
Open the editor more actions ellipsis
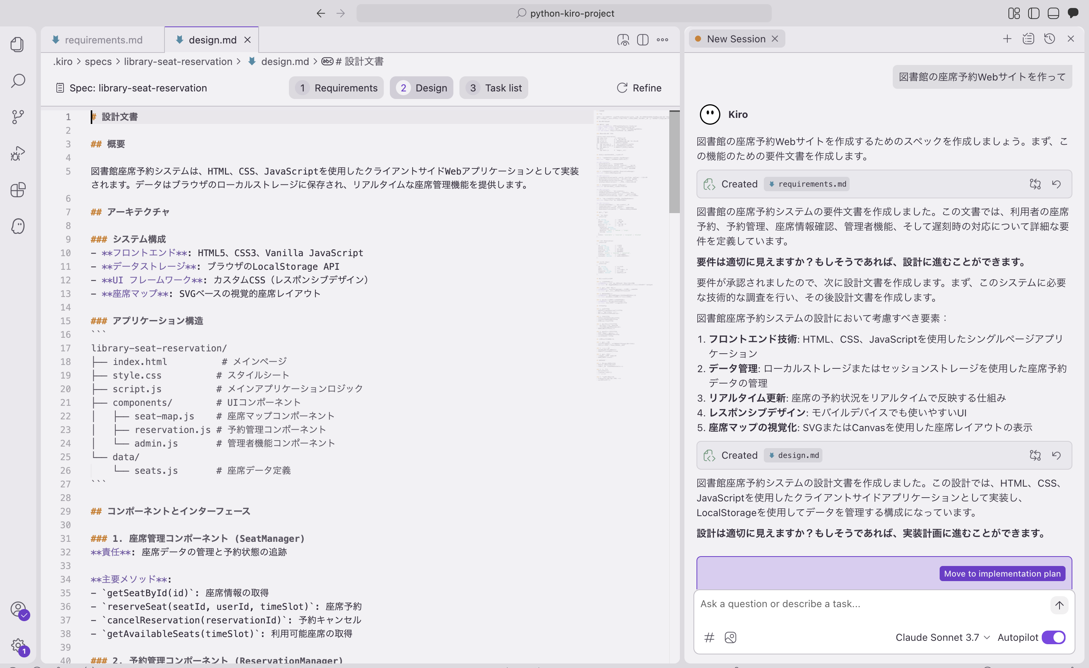tap(662, 40)
